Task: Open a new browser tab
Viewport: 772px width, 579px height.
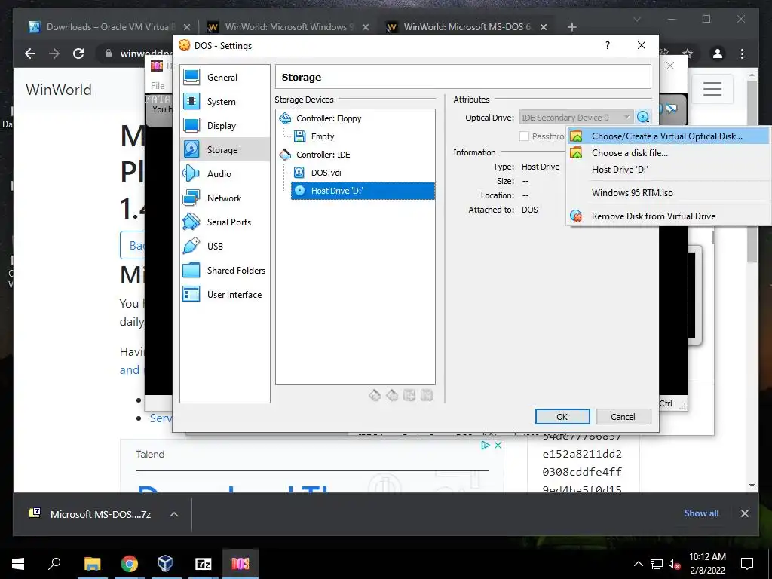Action: pos(571,27)
